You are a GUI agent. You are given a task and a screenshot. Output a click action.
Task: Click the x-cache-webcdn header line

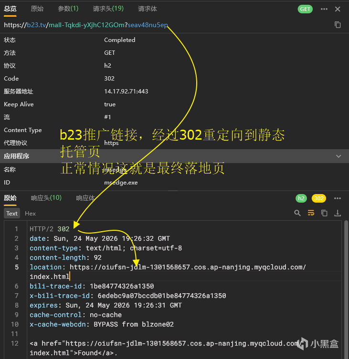pos(102,324)
